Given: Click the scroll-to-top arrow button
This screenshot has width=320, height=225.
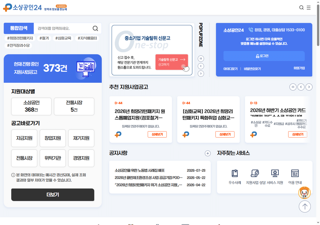Looking at the screenshot, I should coord(305,206).
